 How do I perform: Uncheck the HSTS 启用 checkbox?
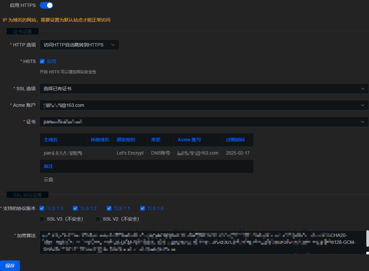click(42, 61)
